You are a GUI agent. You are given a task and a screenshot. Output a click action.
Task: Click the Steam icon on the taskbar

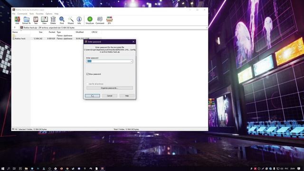(73, 169)
